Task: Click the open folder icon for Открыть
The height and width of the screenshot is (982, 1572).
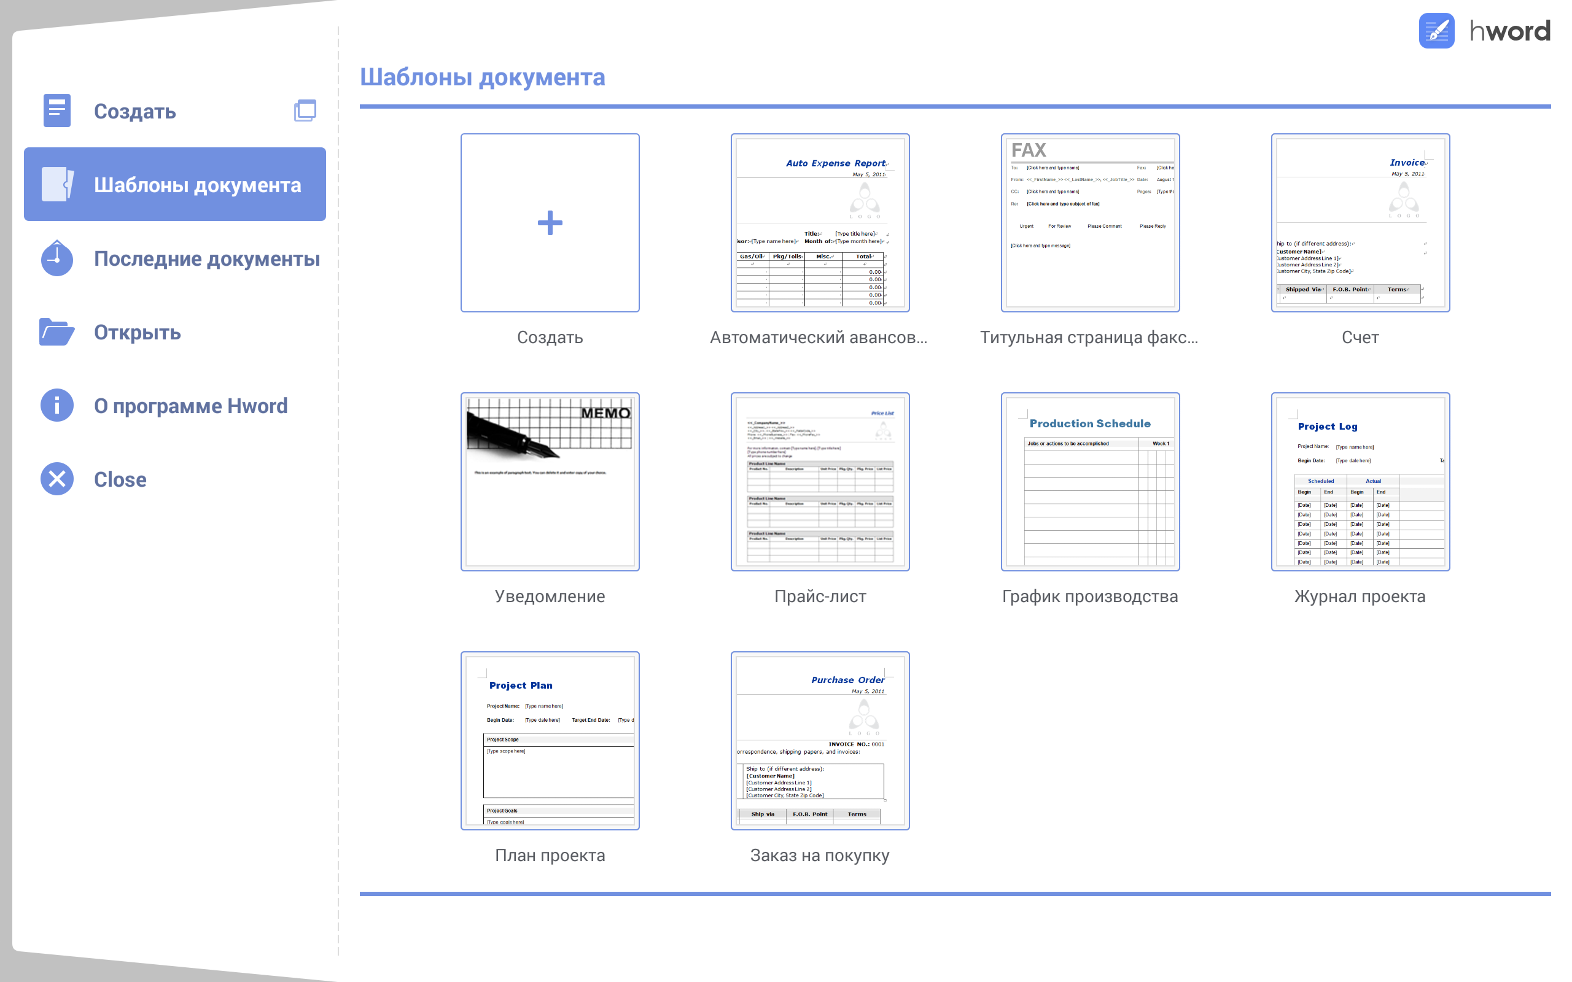Action: point(56,332)
